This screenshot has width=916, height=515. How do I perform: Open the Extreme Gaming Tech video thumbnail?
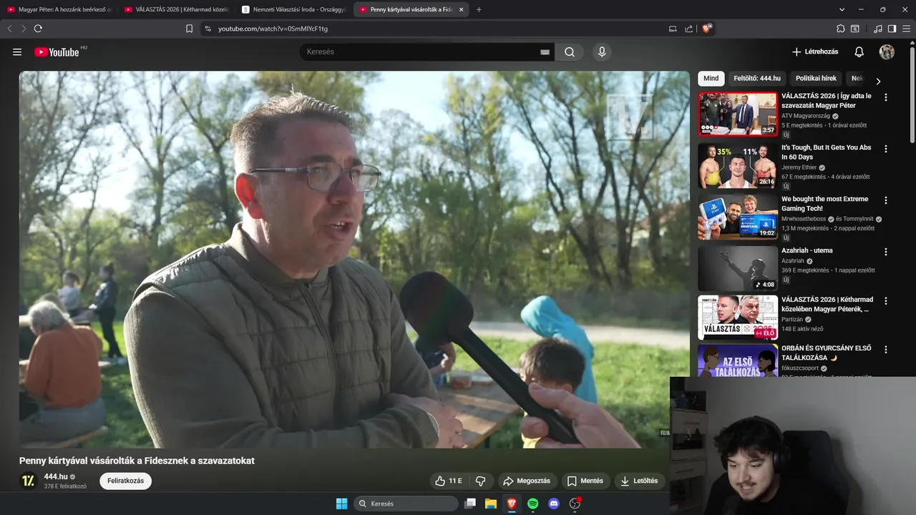[x=738, y=217]
